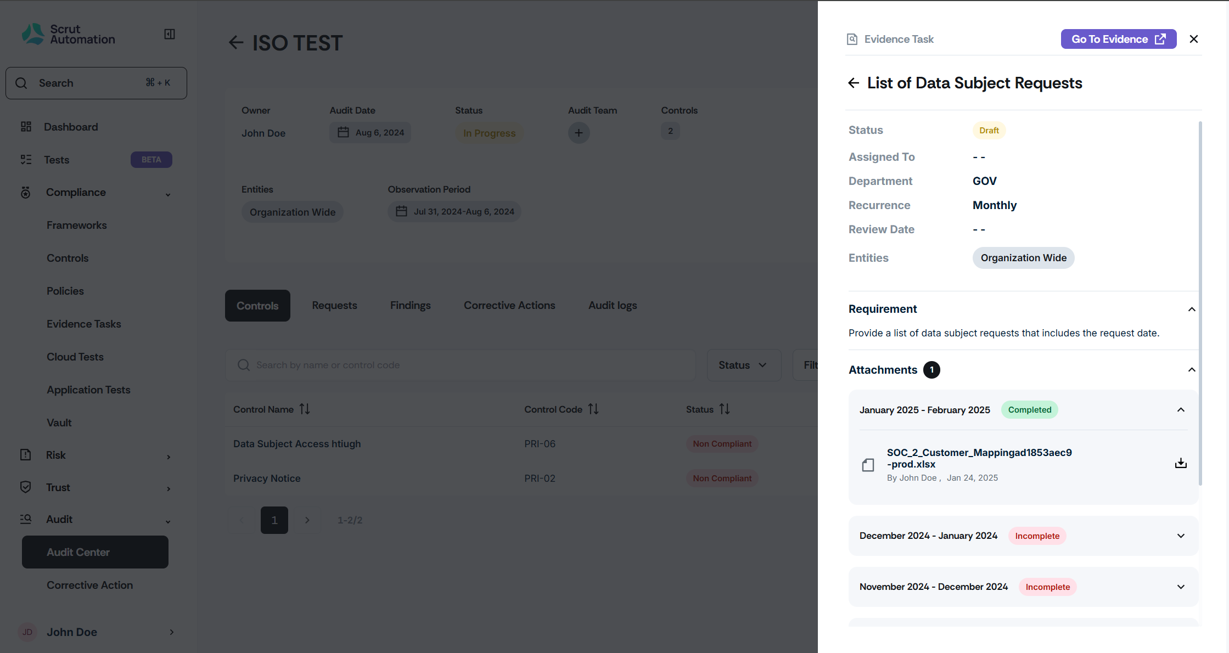Viewport: 1229px width, 653px height.
Task: Open the Corrective Actions tab
Action: click(509, 306)
